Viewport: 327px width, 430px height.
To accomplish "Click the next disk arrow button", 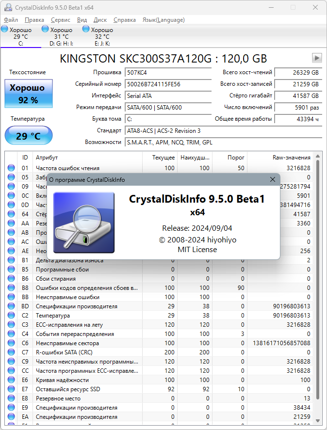I will click(317, 58).
